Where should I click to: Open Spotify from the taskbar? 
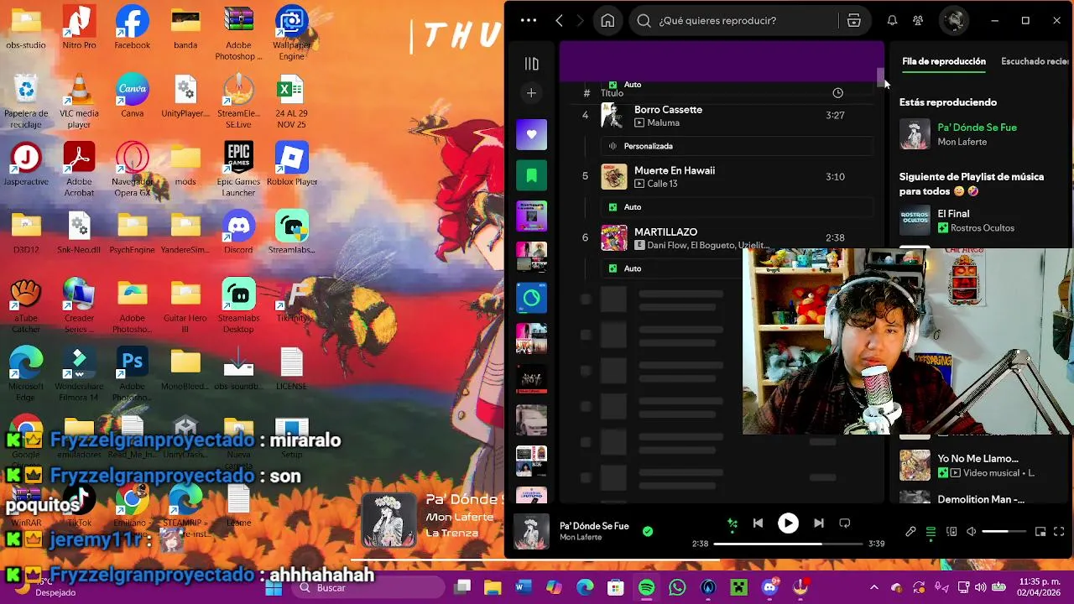pos(647,588)
